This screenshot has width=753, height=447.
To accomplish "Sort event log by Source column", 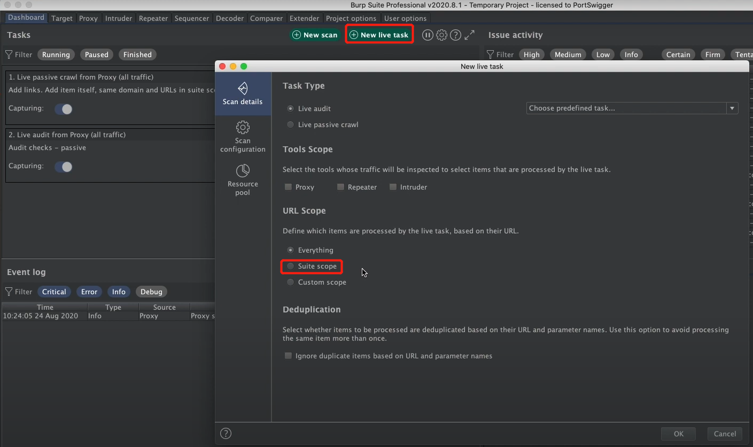I will [164, 307].
